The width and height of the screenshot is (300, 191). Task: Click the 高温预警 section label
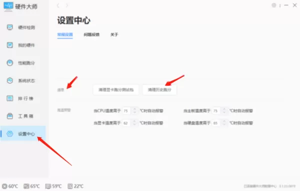pyautogui.click(x=64, y=110)
